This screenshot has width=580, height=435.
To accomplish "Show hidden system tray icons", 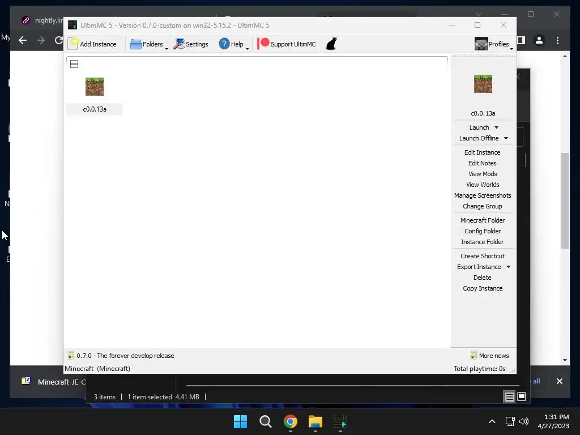I will 492,421.
